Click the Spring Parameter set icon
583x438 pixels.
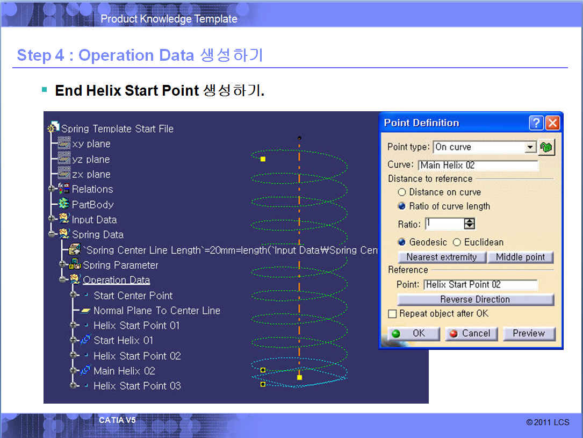coord(75,265)
